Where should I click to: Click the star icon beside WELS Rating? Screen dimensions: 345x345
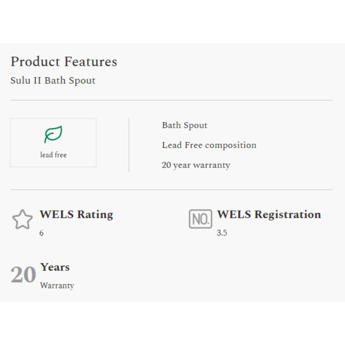tap(22, 219)
